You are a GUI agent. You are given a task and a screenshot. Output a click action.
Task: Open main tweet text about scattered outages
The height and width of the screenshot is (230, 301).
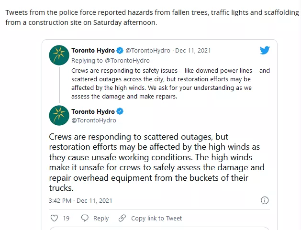[x=156, y=162]
